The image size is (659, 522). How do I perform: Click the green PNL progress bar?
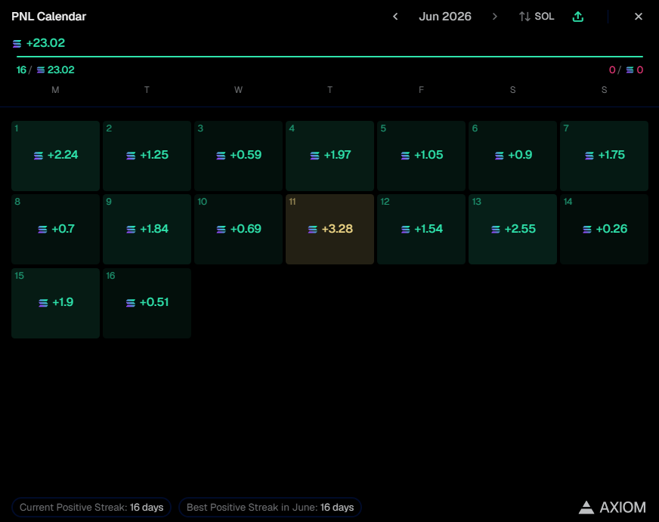330,56
